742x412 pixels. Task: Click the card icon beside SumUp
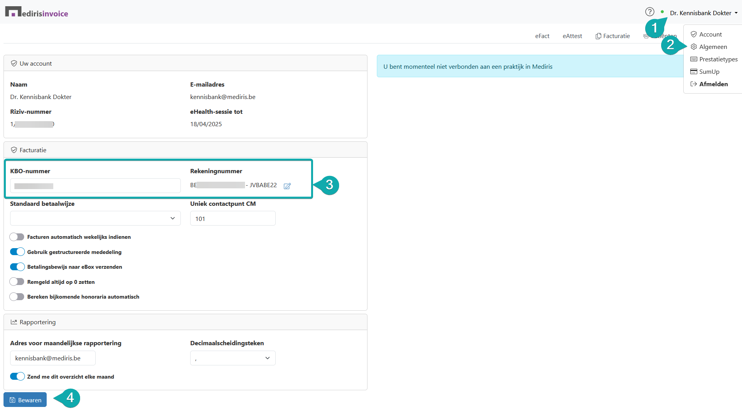[694, 72]
